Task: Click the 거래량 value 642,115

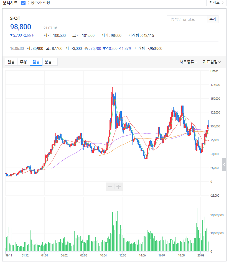Action: pyautogui.click(x=148, y=35)
